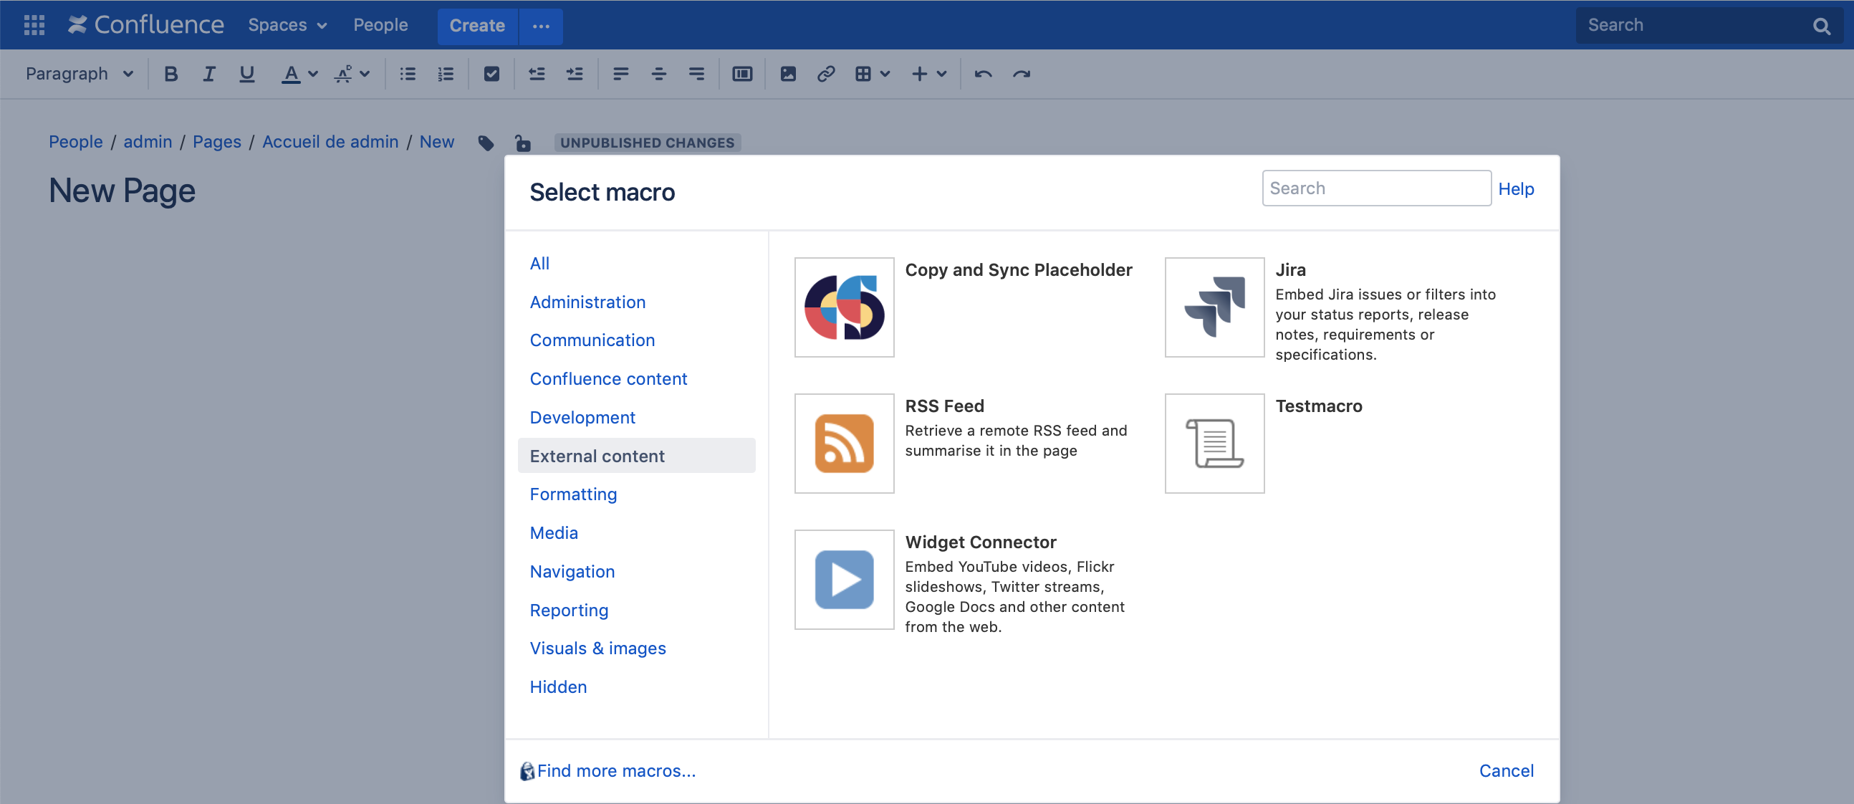Toggle center text alignment
1854x804 pixels.
(x=658, y=73)
